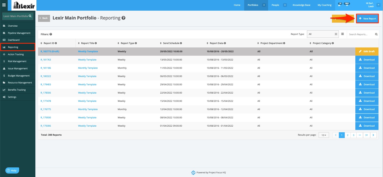Open the hamburger menu beside the Lexir logo
This screenshot has height=177, width=383.
(x=4, y=5)
